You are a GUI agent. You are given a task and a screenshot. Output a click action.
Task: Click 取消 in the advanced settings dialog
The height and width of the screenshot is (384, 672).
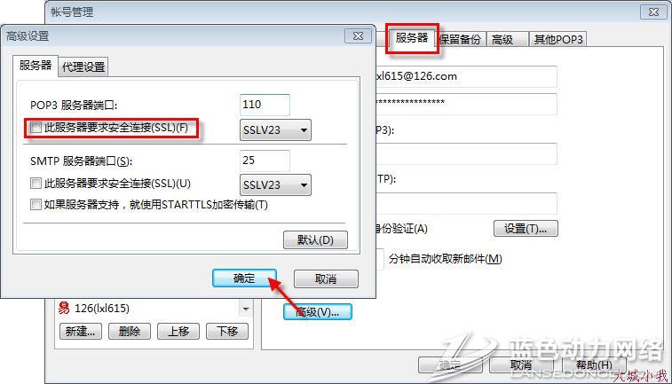[326, 278]
